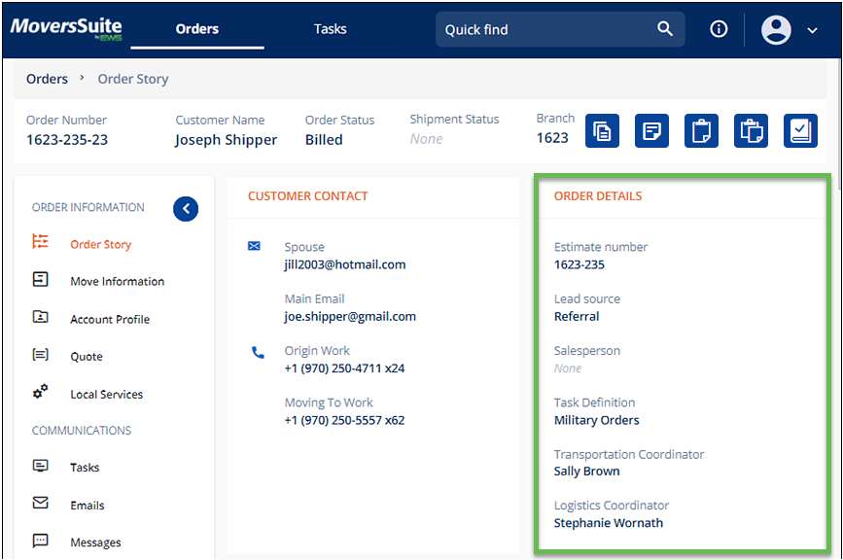Image resolution: width=843 pixels, height=560 pixels.
Task: Click the joe.shipper@gmail.com email address
Action: point(350,316)
